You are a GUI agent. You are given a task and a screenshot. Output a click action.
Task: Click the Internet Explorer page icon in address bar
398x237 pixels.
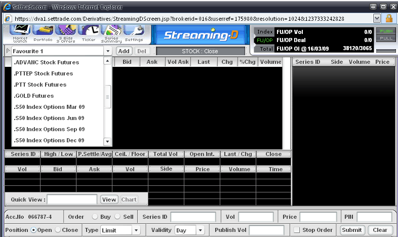pyautogui.click(x=8, y=18)
